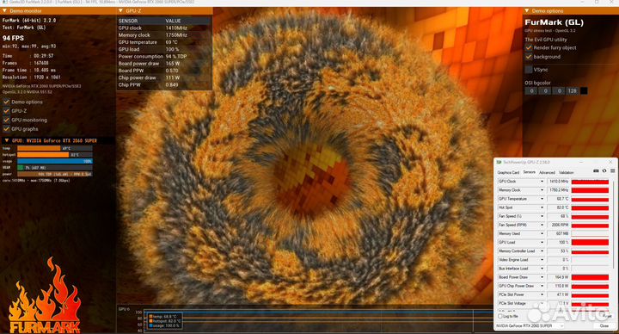
Task: Open the Fan Speed (%) sensor dropdown
Action: pos(542,216)
